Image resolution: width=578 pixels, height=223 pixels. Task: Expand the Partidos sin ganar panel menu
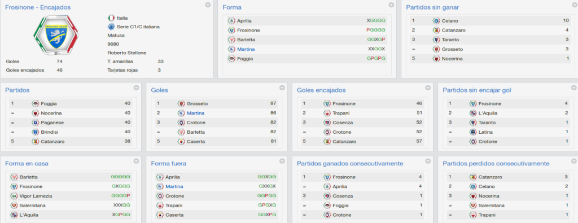click(574, 5)
